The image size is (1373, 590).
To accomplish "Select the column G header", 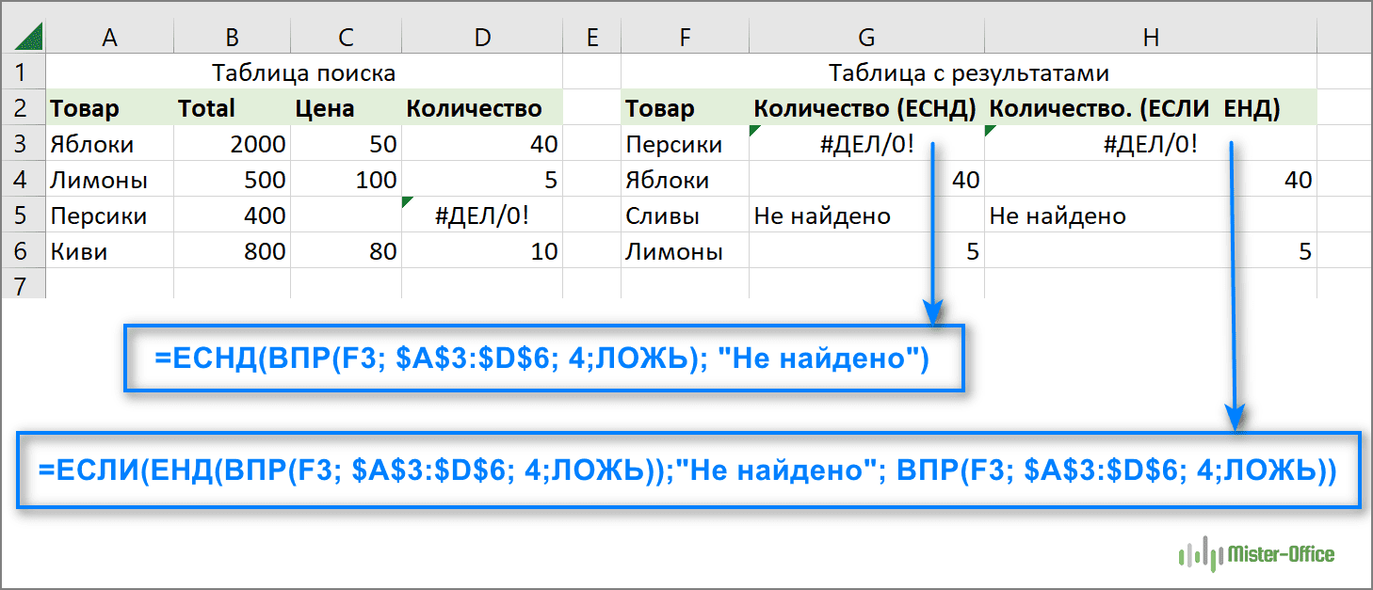I will (866, 36).
